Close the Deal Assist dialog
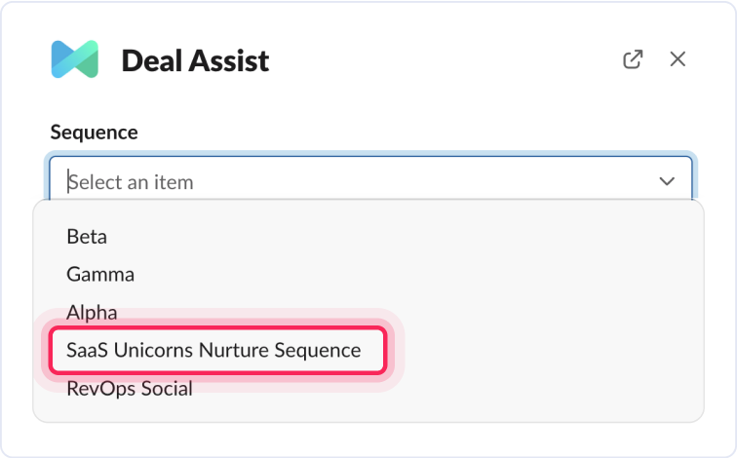The width and height of the screenshot is (737, 458). [678, 59]
